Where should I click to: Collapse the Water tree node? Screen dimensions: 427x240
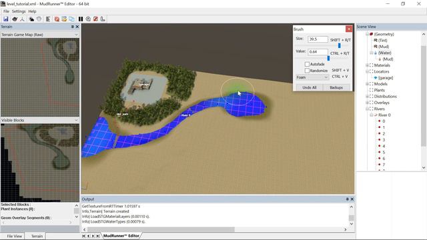(x=372, y=53)
